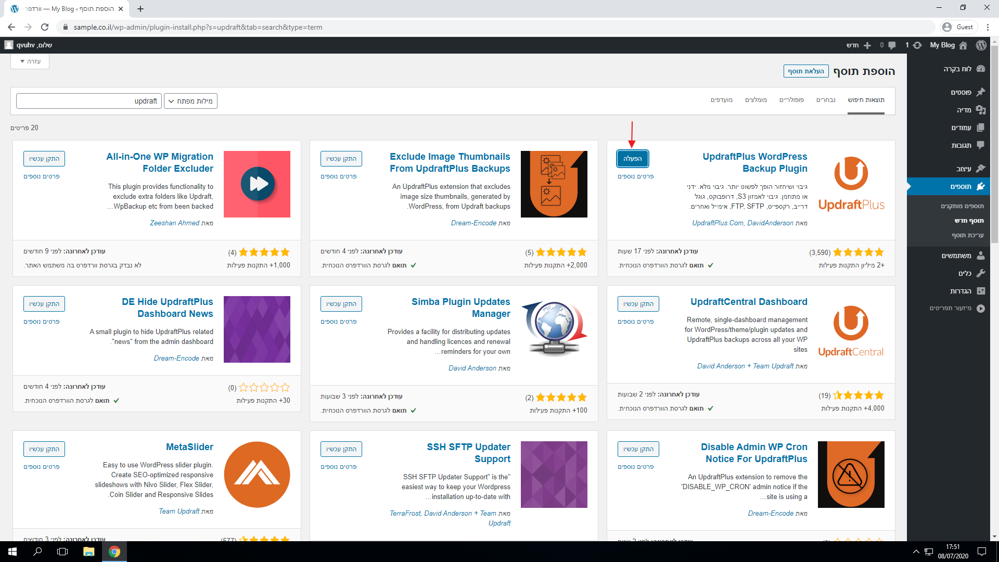Click the browser address bar

(x=494, y=27)
